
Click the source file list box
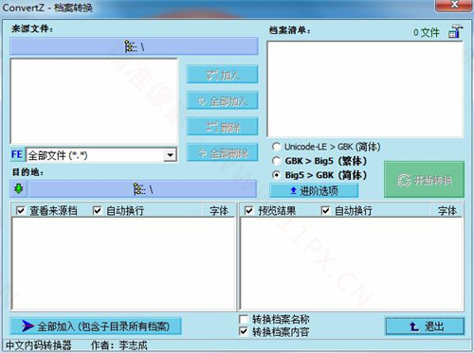pos(94,101)
